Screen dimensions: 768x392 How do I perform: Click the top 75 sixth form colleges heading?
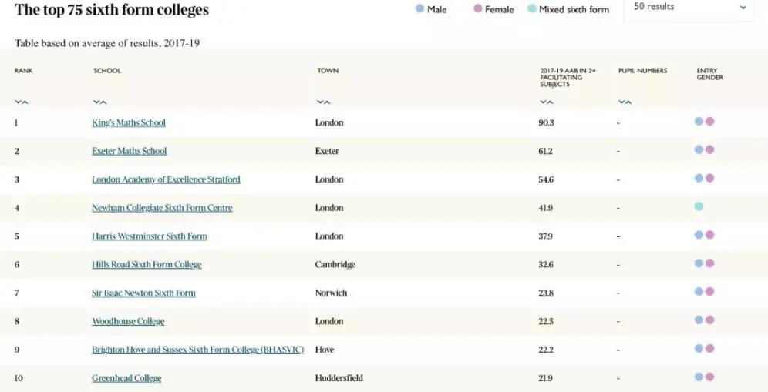(x=112, y=9)
